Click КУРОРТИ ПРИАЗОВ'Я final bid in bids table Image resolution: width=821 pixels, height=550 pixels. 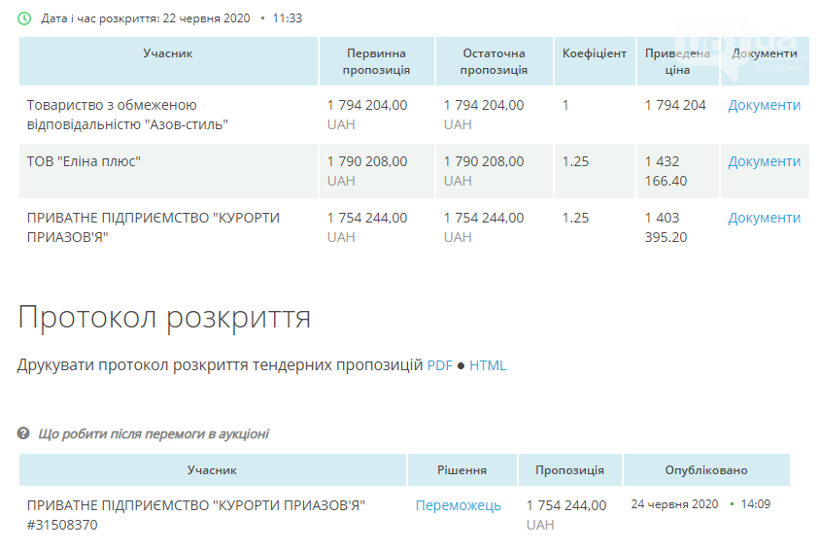pos(484,218)
